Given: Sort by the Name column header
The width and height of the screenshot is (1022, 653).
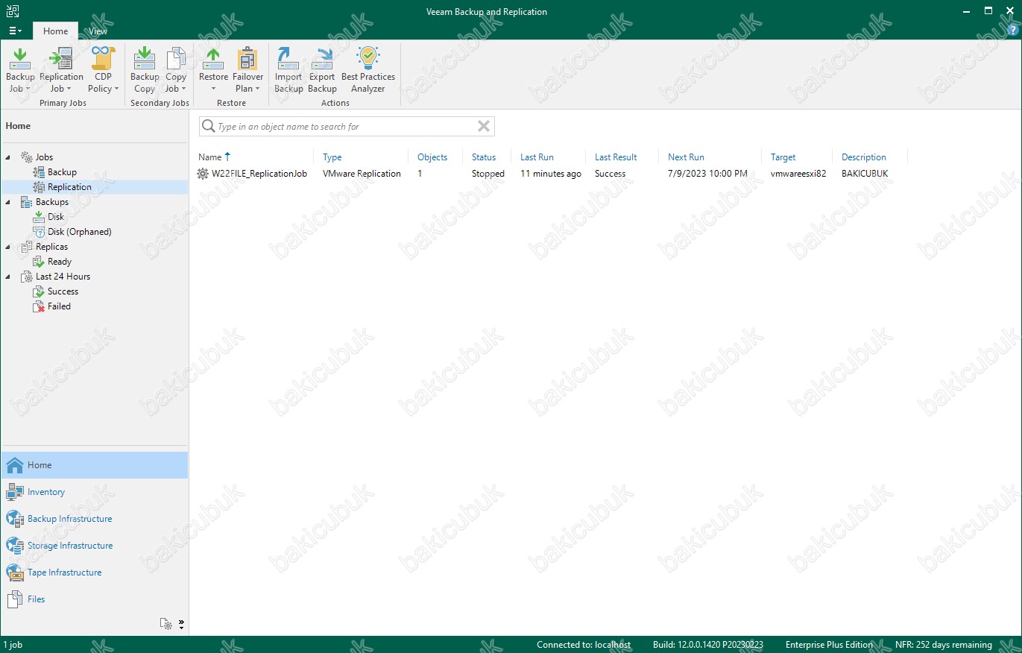Looking at the screenshot, I should coord(209,157).
